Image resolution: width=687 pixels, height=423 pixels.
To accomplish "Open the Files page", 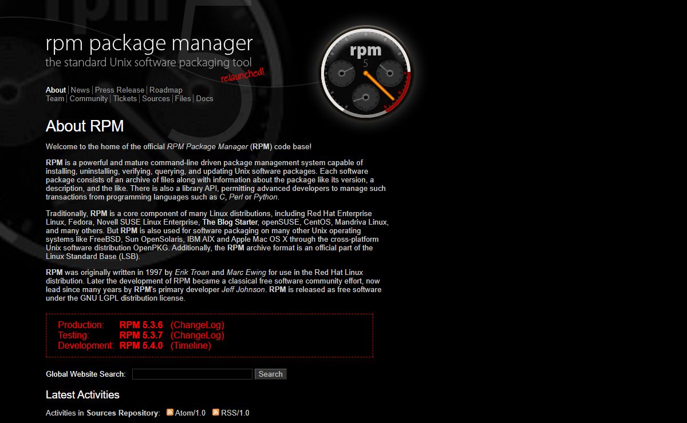I will [x=183, y=98].
